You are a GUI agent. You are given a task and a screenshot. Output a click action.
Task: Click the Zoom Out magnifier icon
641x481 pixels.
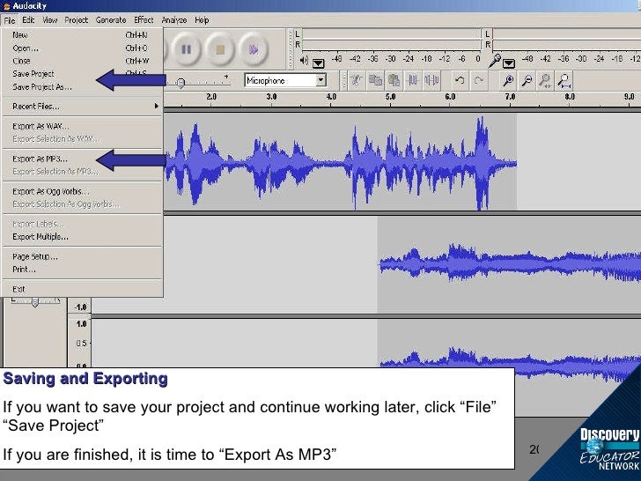527,80
